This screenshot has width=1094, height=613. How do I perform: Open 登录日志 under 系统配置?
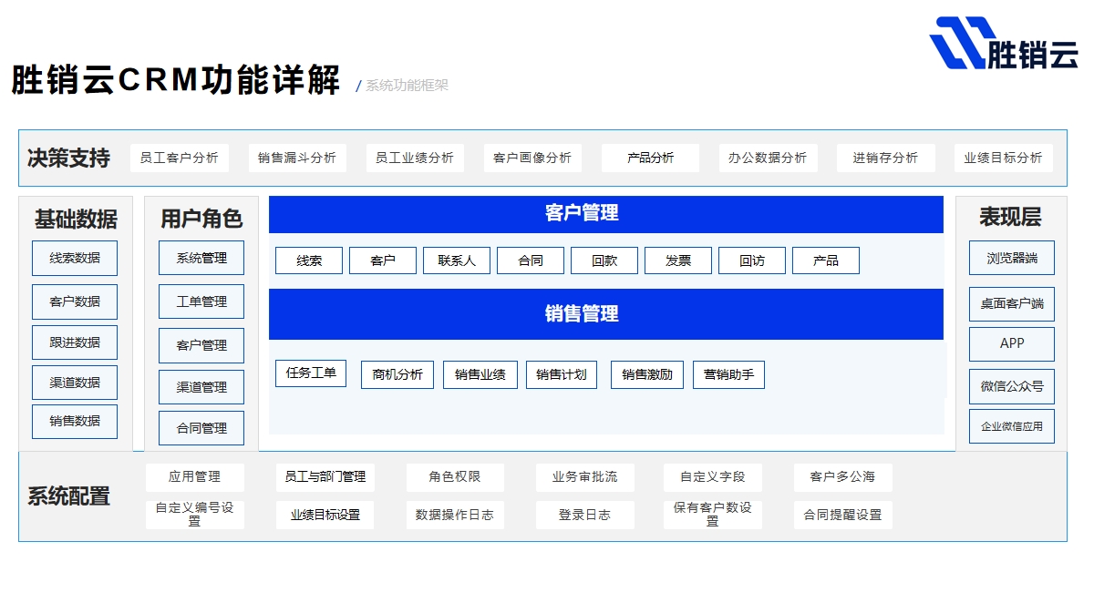584,515
